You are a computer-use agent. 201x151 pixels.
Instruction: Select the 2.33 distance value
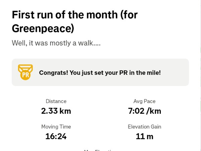(x=50, y=111)
